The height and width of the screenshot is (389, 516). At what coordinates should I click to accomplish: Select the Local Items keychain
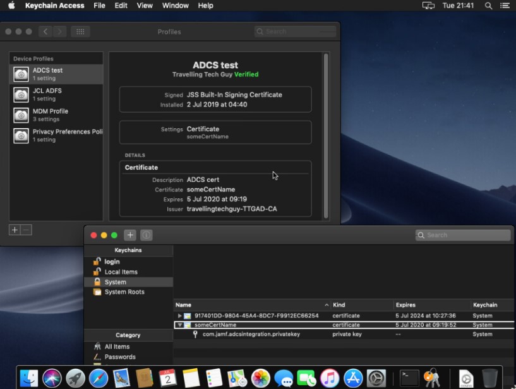[x=128, y=272]
